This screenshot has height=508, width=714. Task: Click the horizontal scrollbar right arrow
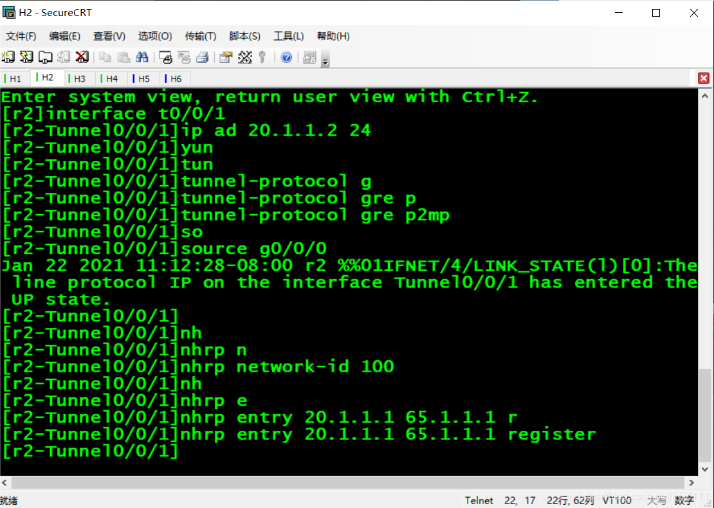click(691, 482)
